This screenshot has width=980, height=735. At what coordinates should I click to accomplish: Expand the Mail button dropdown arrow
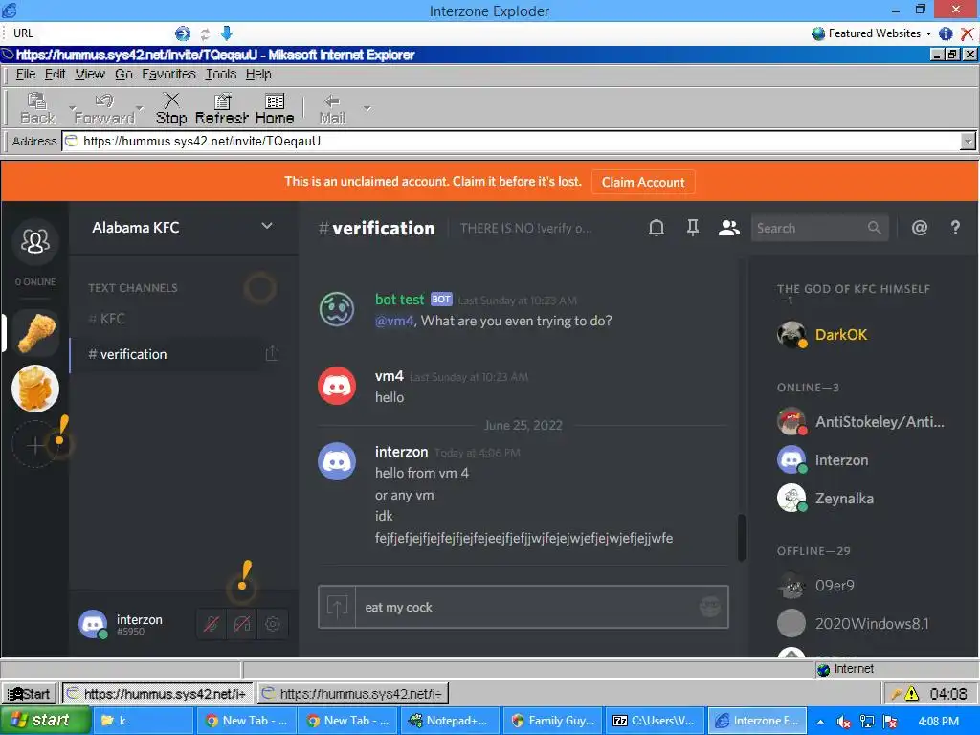click(x=367, y=108)
